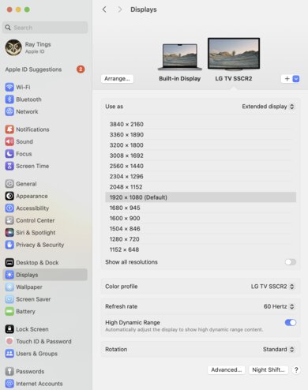Image resolution: width=308 pixels, height=390 pixels.
Task: Open the General gear icon
Action: [9, 184]
